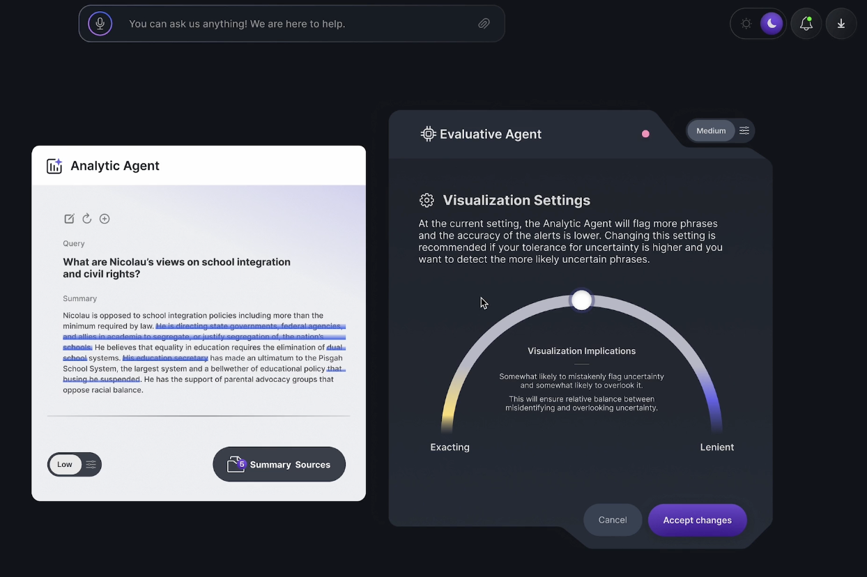Click the paperclip attachment icon
The width and height of the screenshot is (867, 577).
(x=484, y=24)
